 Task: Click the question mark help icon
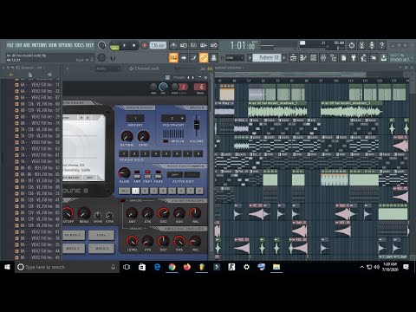pos(382,45)
